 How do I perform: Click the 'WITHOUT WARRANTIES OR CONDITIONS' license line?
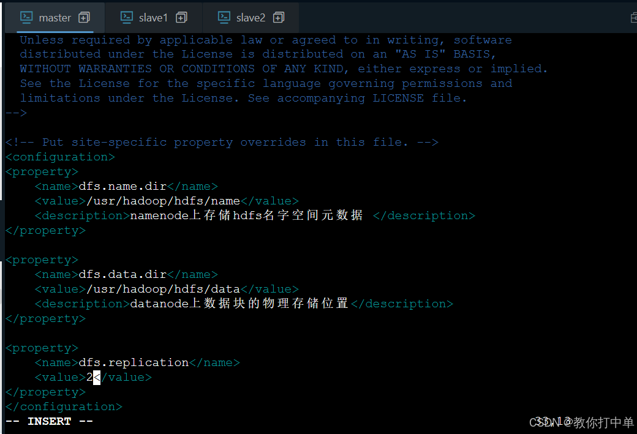pyautogui.click(x=284, y=69)
